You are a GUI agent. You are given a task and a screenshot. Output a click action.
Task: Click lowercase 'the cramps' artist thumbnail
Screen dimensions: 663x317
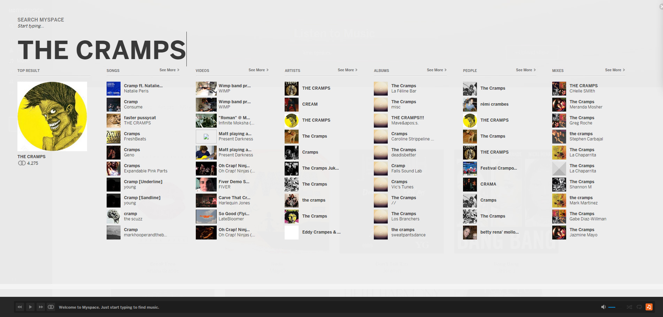click(x=292, y=201)
